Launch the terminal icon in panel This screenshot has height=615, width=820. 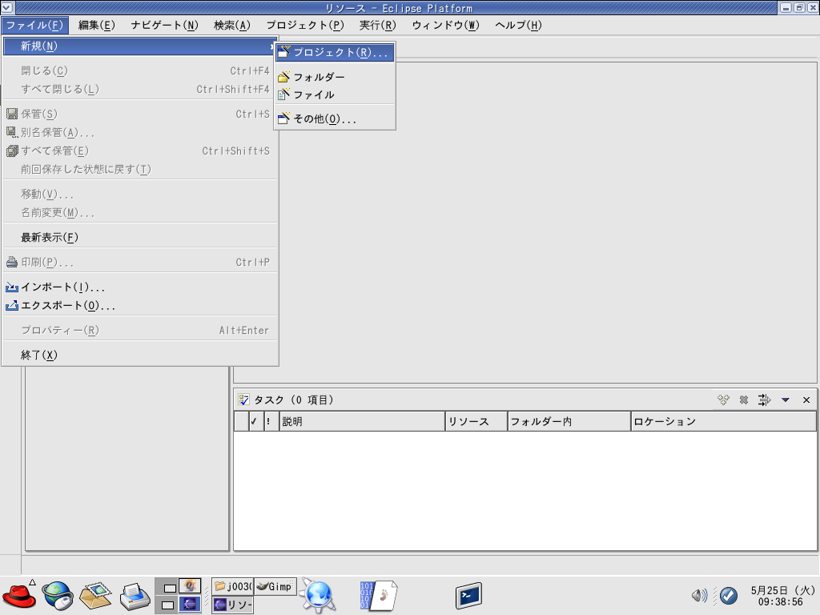(468, 596)
